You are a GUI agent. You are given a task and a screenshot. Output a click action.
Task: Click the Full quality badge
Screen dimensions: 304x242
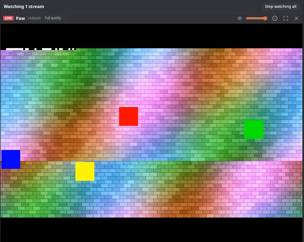point(53,18)
